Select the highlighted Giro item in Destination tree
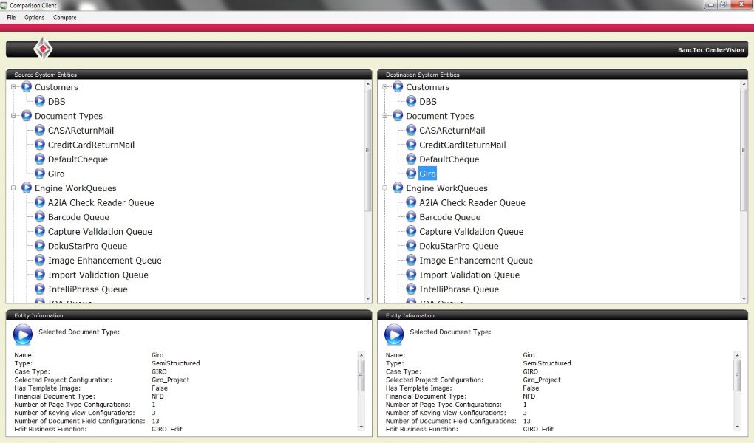 427,174
